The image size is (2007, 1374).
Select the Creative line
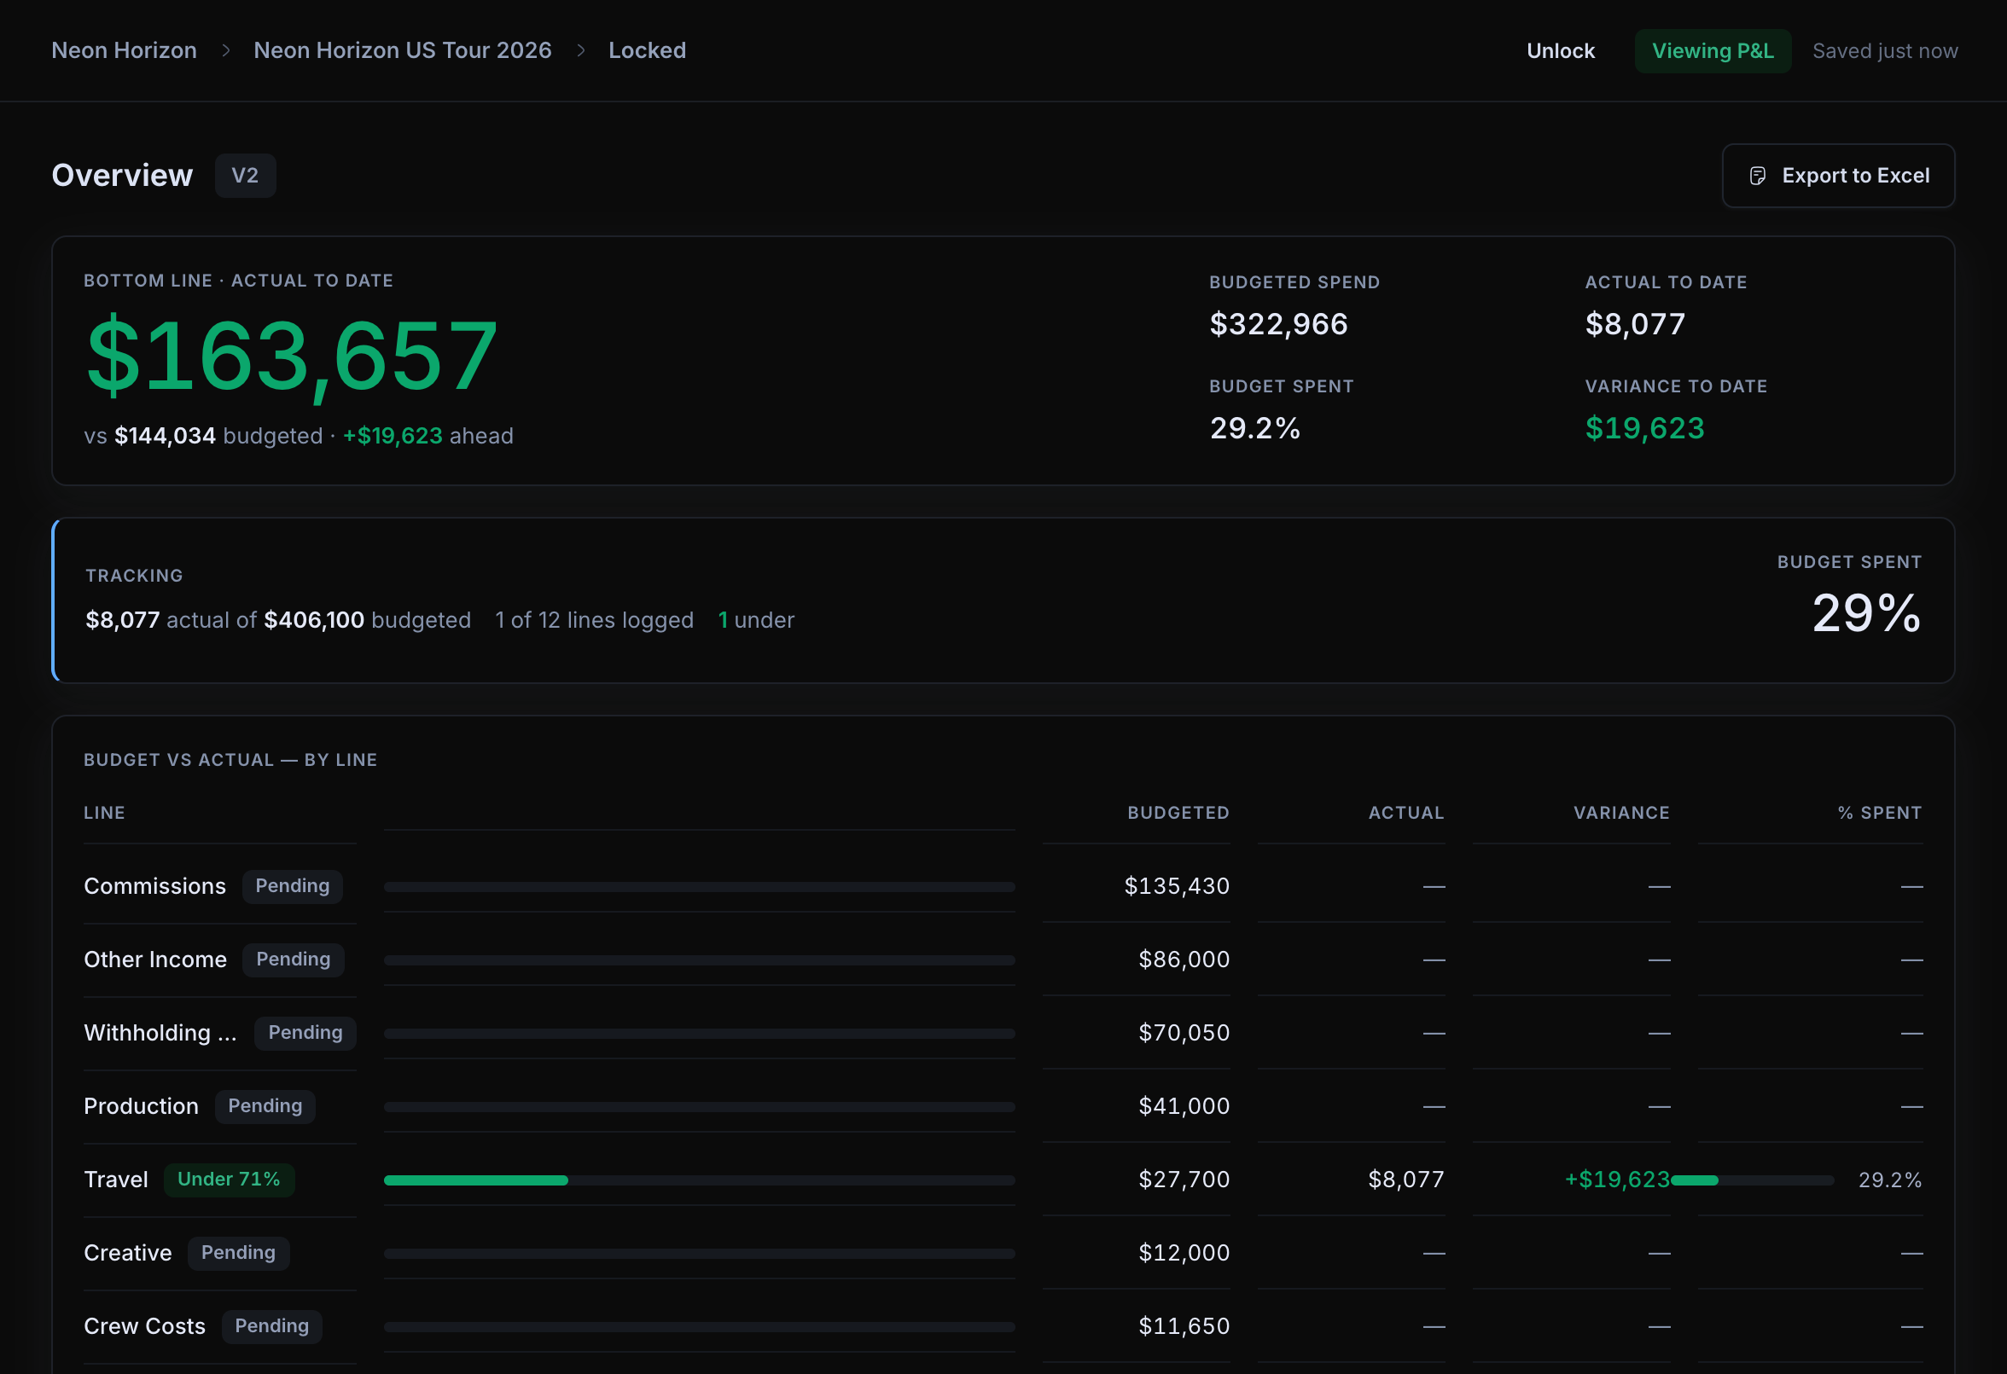[x=128, y=1253]
